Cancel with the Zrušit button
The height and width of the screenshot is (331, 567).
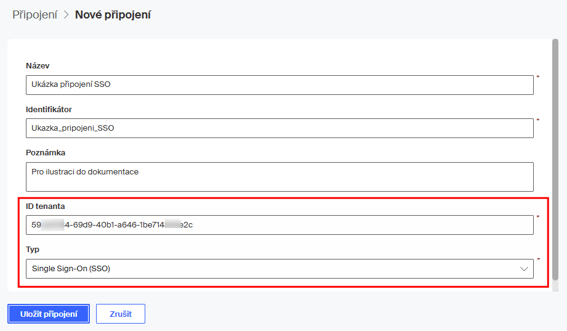[x=121, y=314]
